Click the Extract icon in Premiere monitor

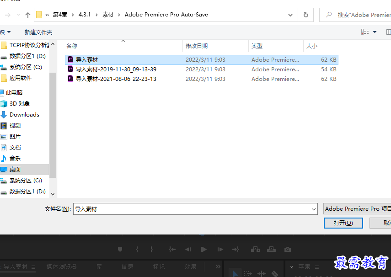tap(271, 249)
